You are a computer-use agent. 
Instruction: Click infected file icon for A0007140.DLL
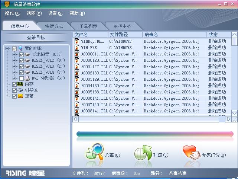(77, 105)
